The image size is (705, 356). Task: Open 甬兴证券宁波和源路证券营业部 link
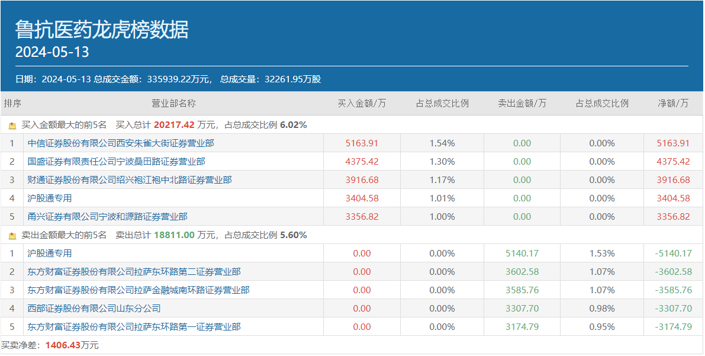tap(107, 217)
